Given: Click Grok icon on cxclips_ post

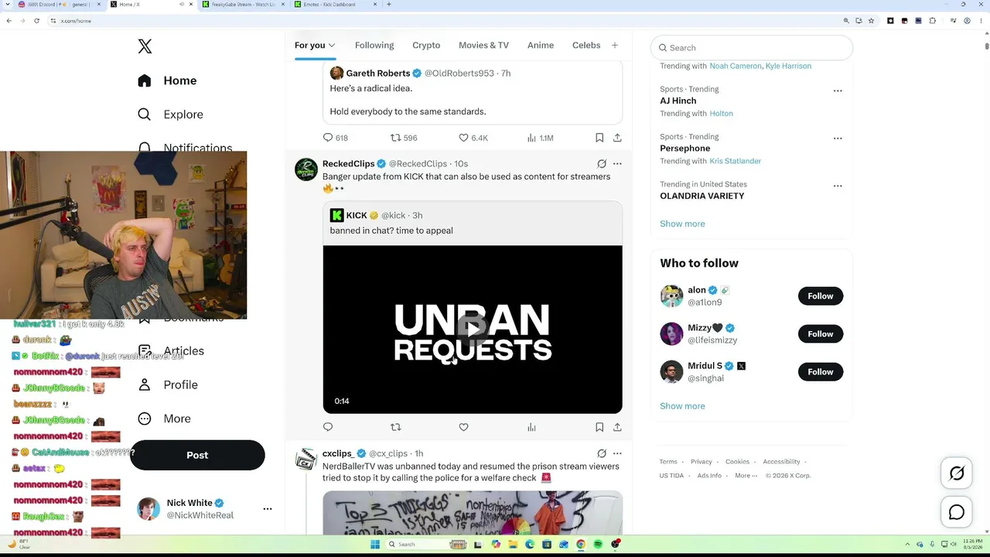Looking at the screenshot, I should (x=602, y=453).
